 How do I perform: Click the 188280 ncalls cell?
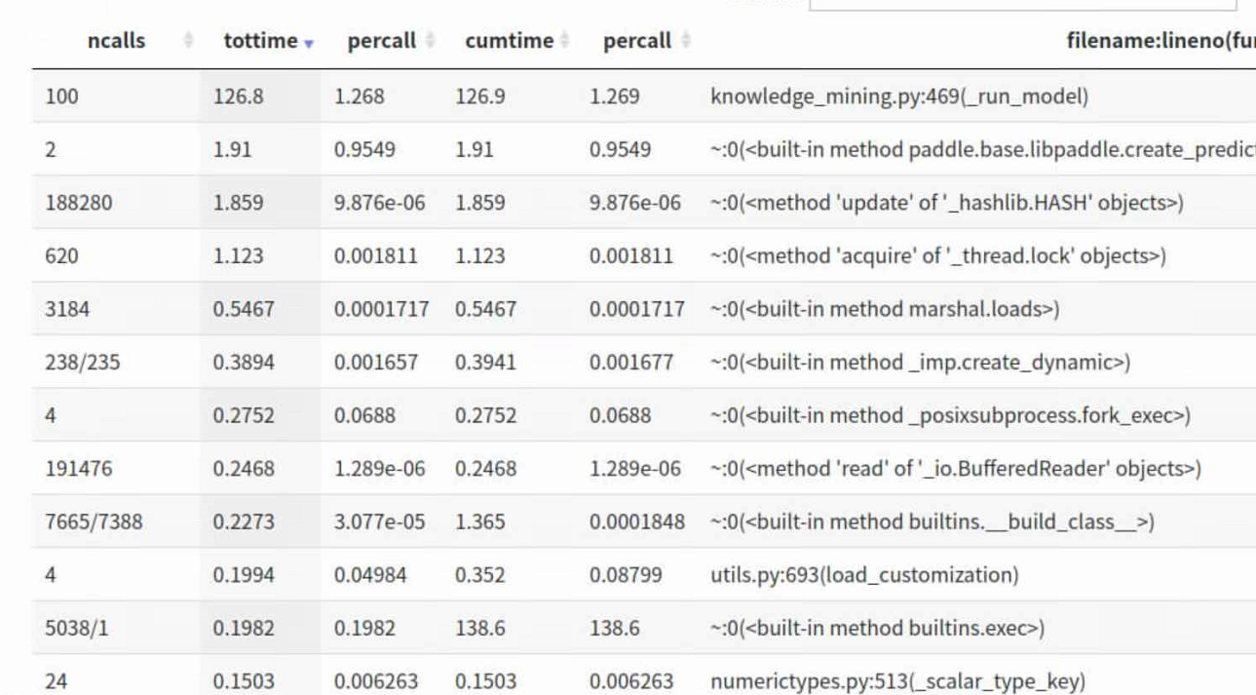tap(79, 203)
